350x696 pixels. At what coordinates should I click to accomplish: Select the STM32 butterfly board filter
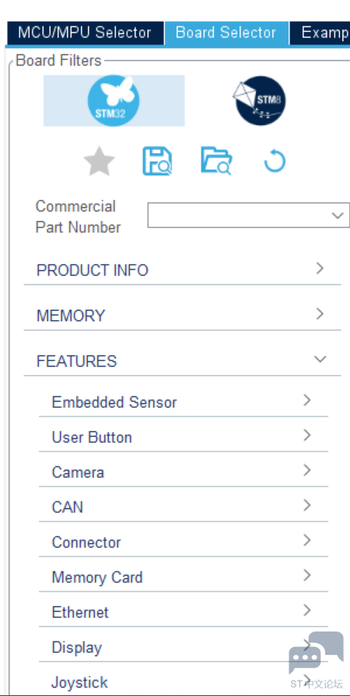pyautogui.click(x=114, y=101)
